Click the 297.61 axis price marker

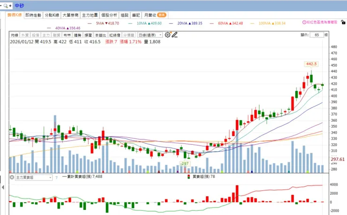click(x=338, y=159)
